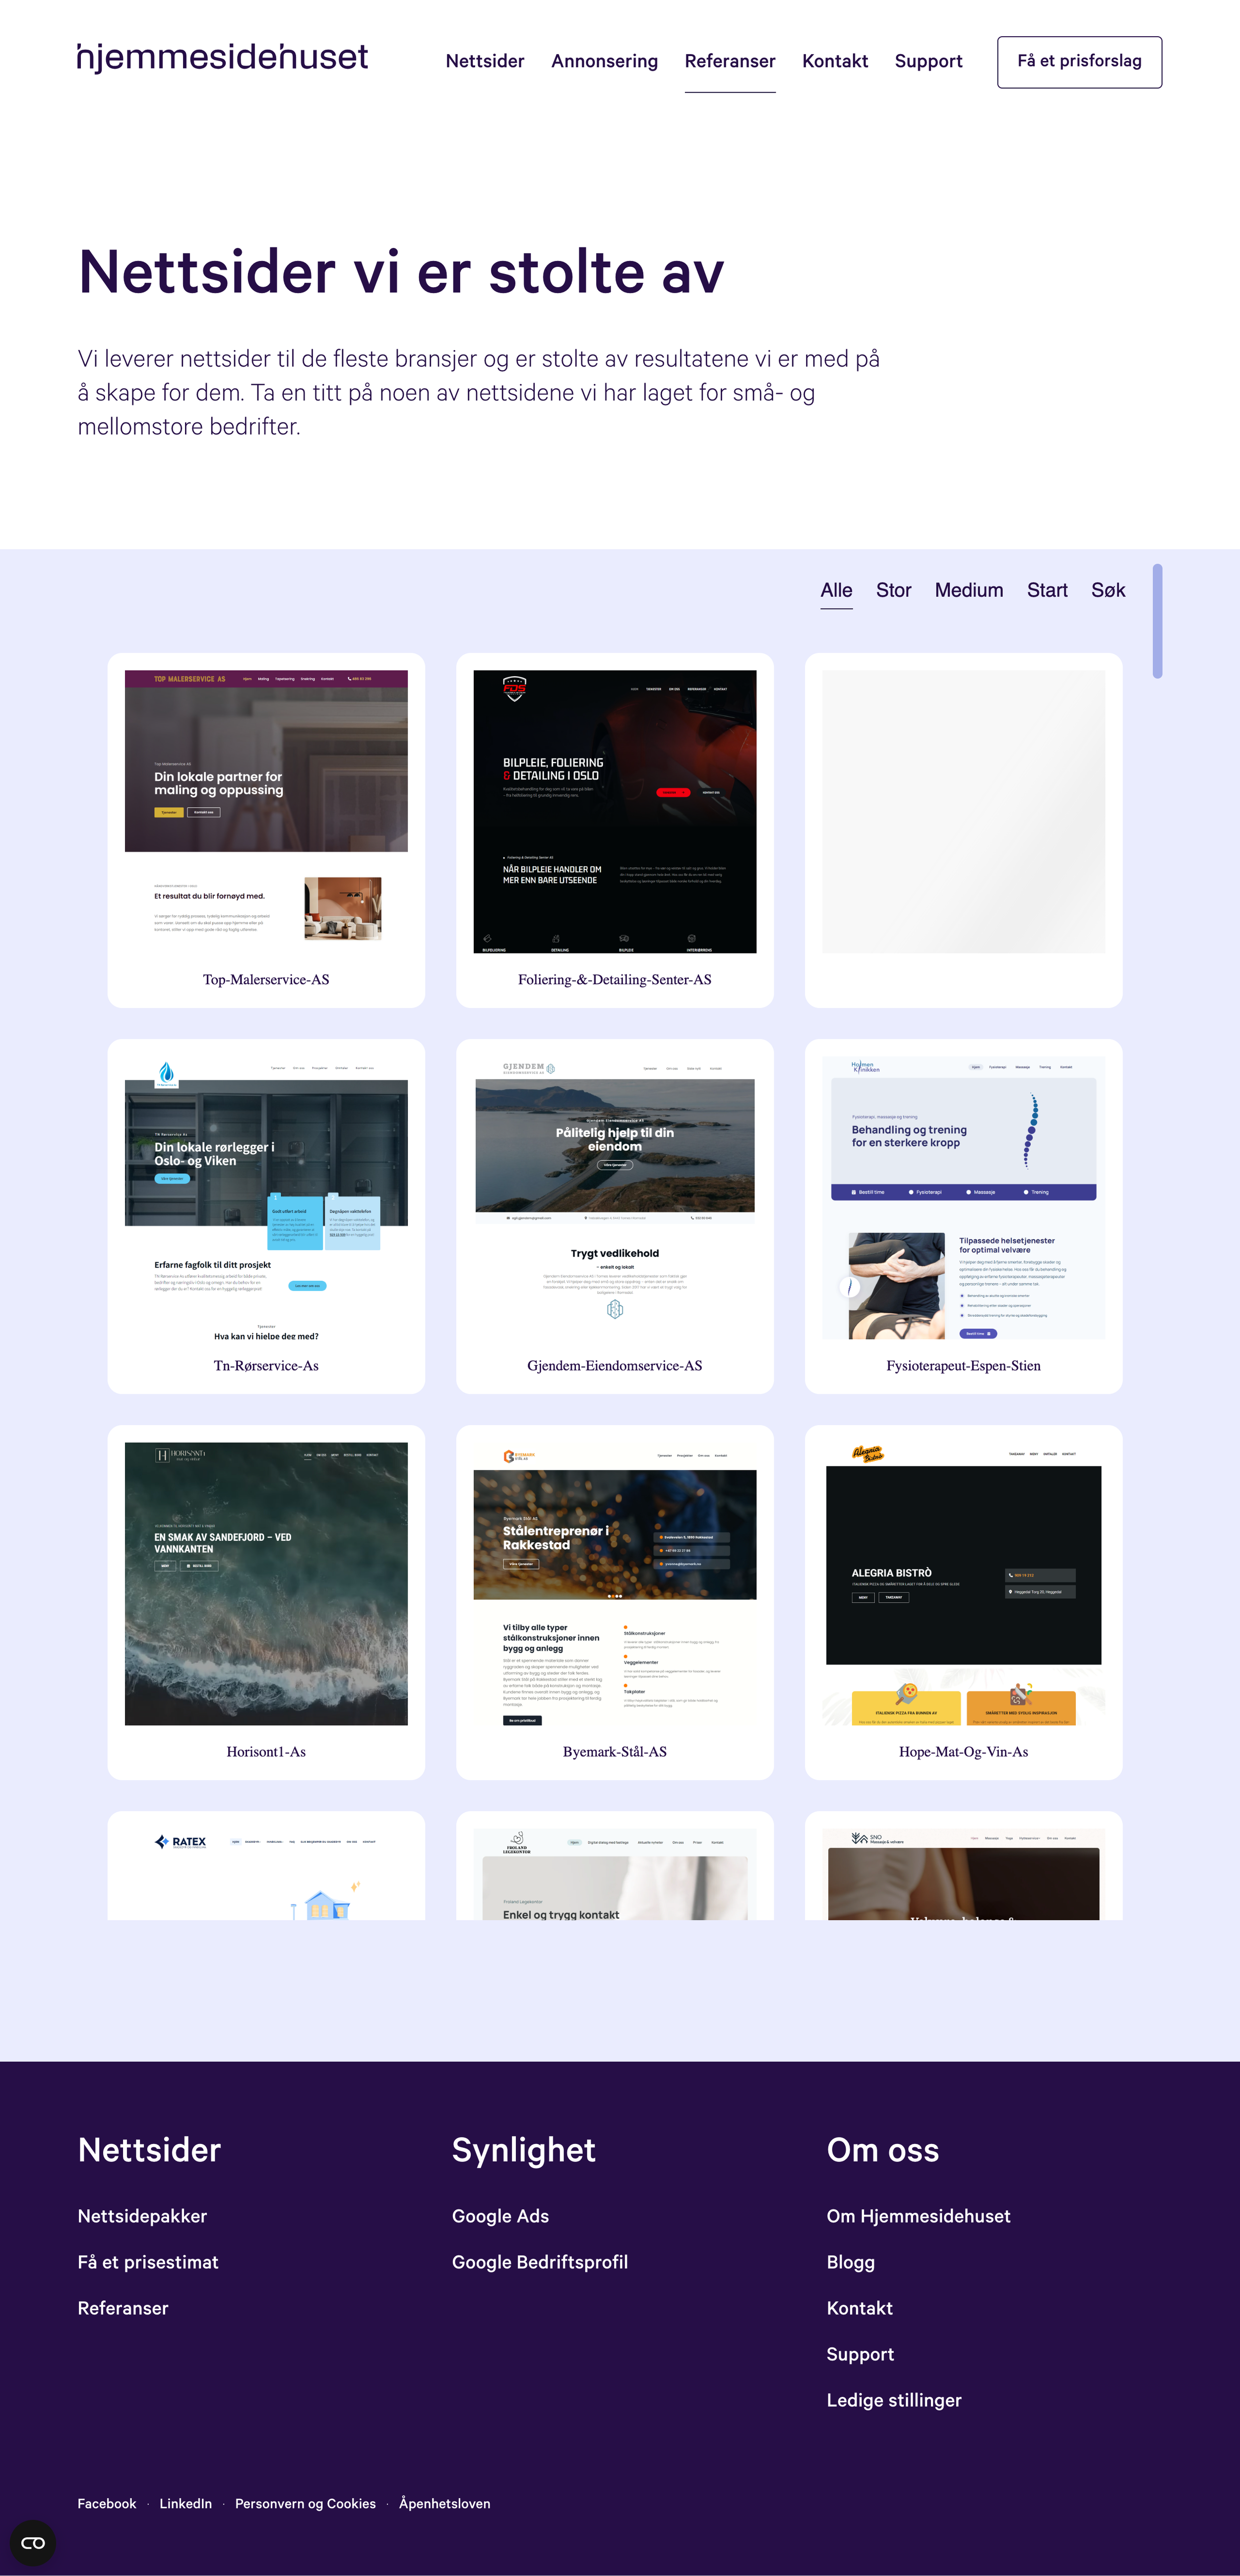The width and height of the screenshot is (1240, 2576).
Task: Click the Få et prisforslag button
Action: click(x=1079, y=62)
